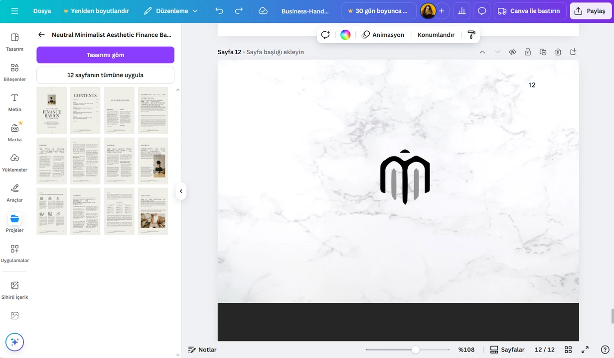This screenshot has width=614, height=358.
Task: Duplicate page 12
Action: 543,52
